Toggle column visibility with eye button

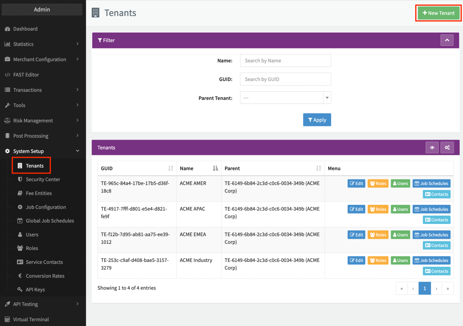point(432,148)
